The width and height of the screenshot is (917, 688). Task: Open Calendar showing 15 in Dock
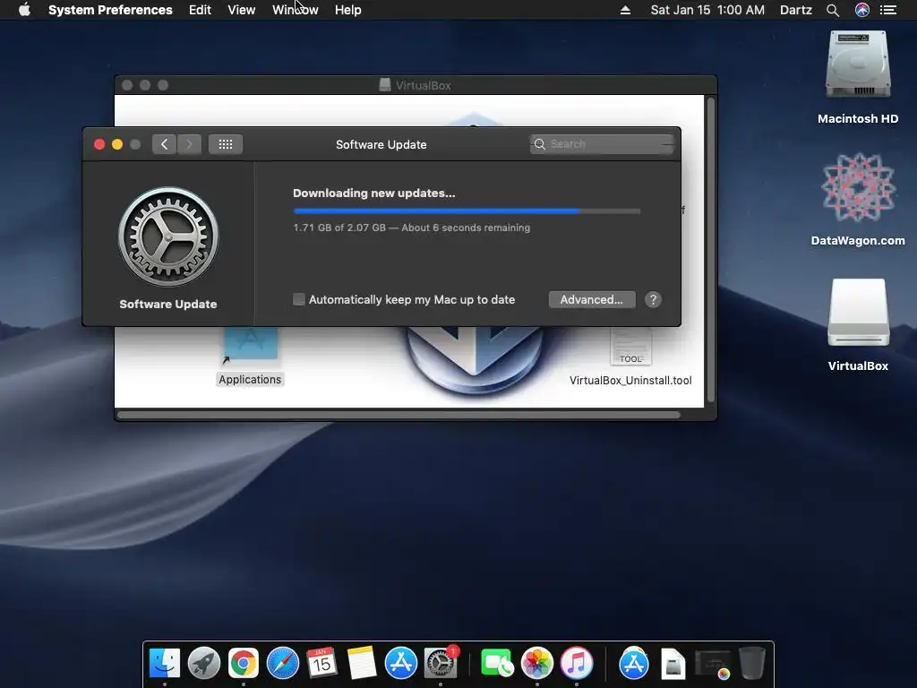click(321, 663)
